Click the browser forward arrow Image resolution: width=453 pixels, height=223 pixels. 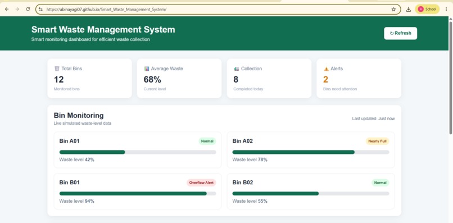point(17,9)
